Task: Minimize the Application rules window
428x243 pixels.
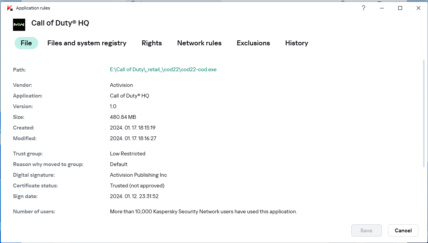Action: coord(381,8)
